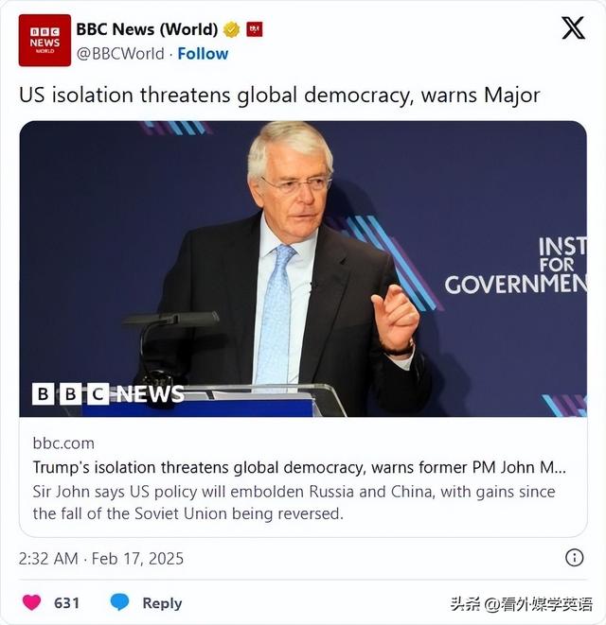The image size is (606, 625).
Task: Like the tweet with the heart icon
Action: pos(31,602)
